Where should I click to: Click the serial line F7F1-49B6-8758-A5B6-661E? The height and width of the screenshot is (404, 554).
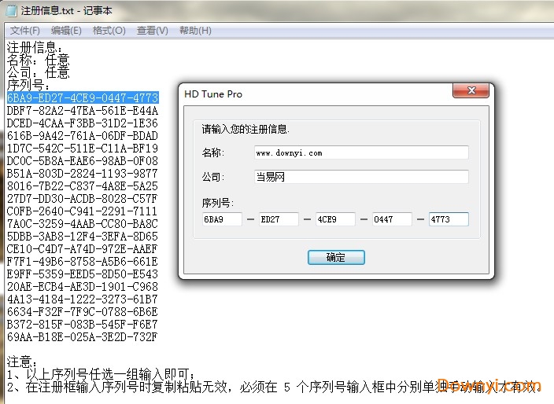83,262
